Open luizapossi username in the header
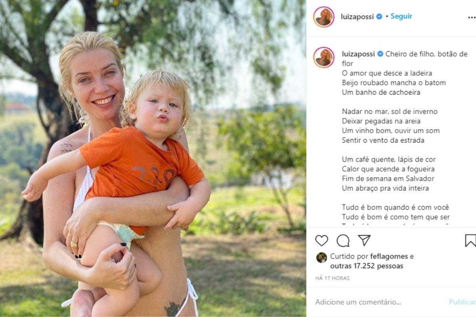The height and width of the screenshot is (317, 476). coord(357,17)
